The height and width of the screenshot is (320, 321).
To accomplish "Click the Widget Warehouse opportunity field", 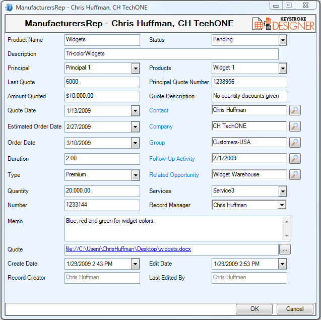I will (249, 174).
